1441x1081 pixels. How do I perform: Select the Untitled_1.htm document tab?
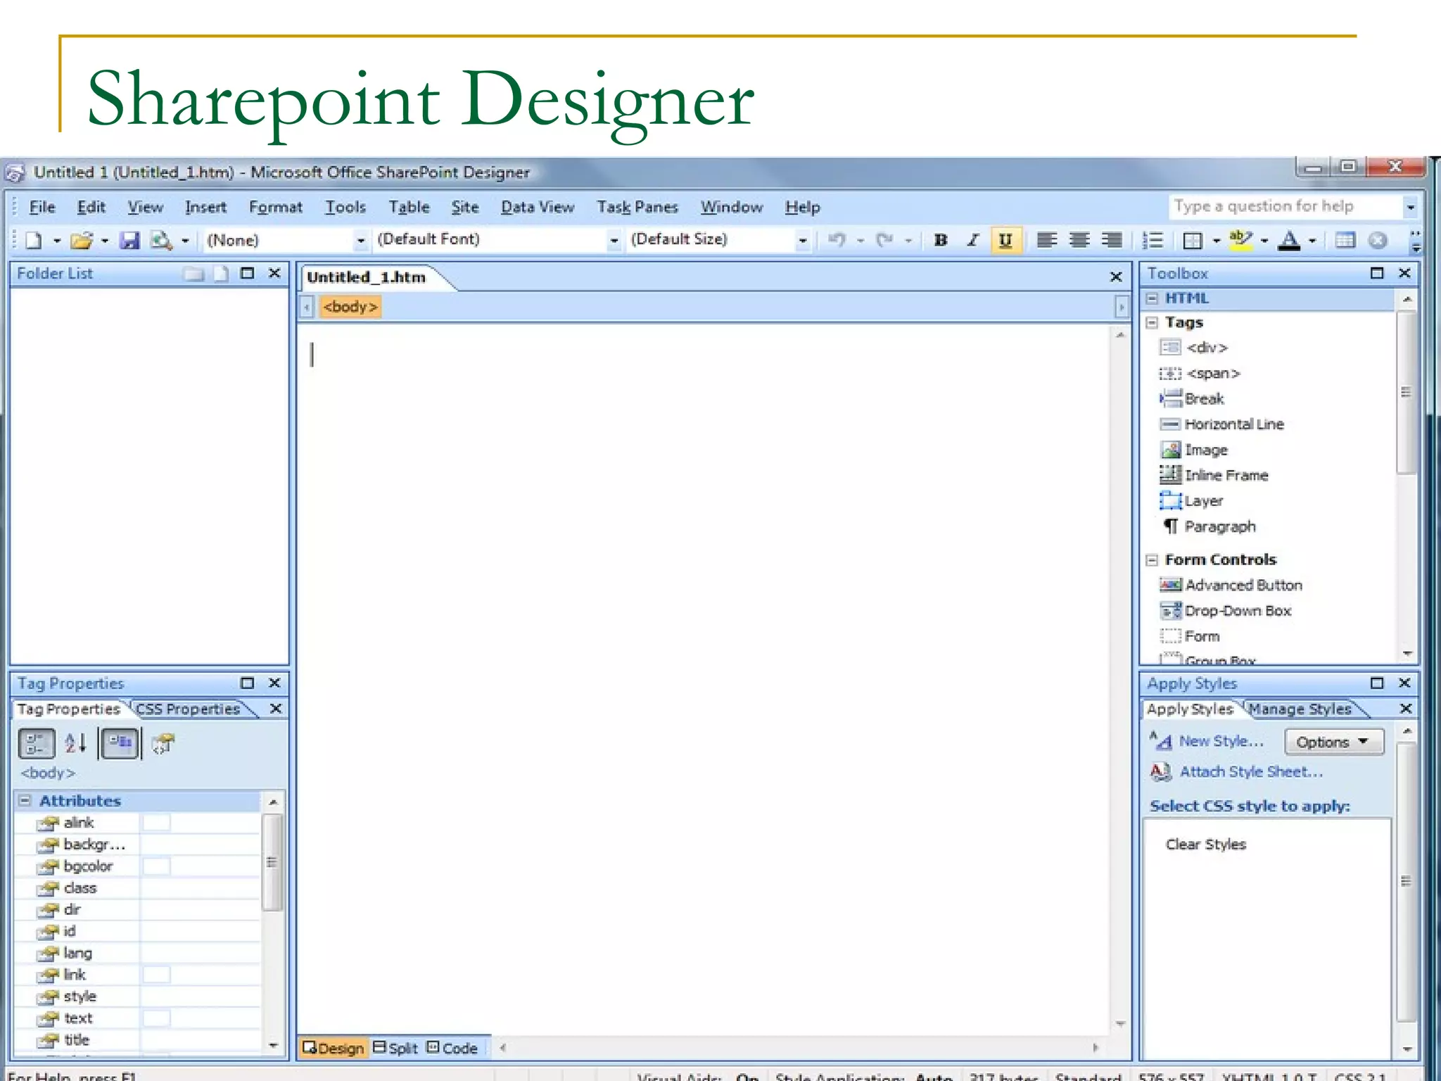[367, 277]
